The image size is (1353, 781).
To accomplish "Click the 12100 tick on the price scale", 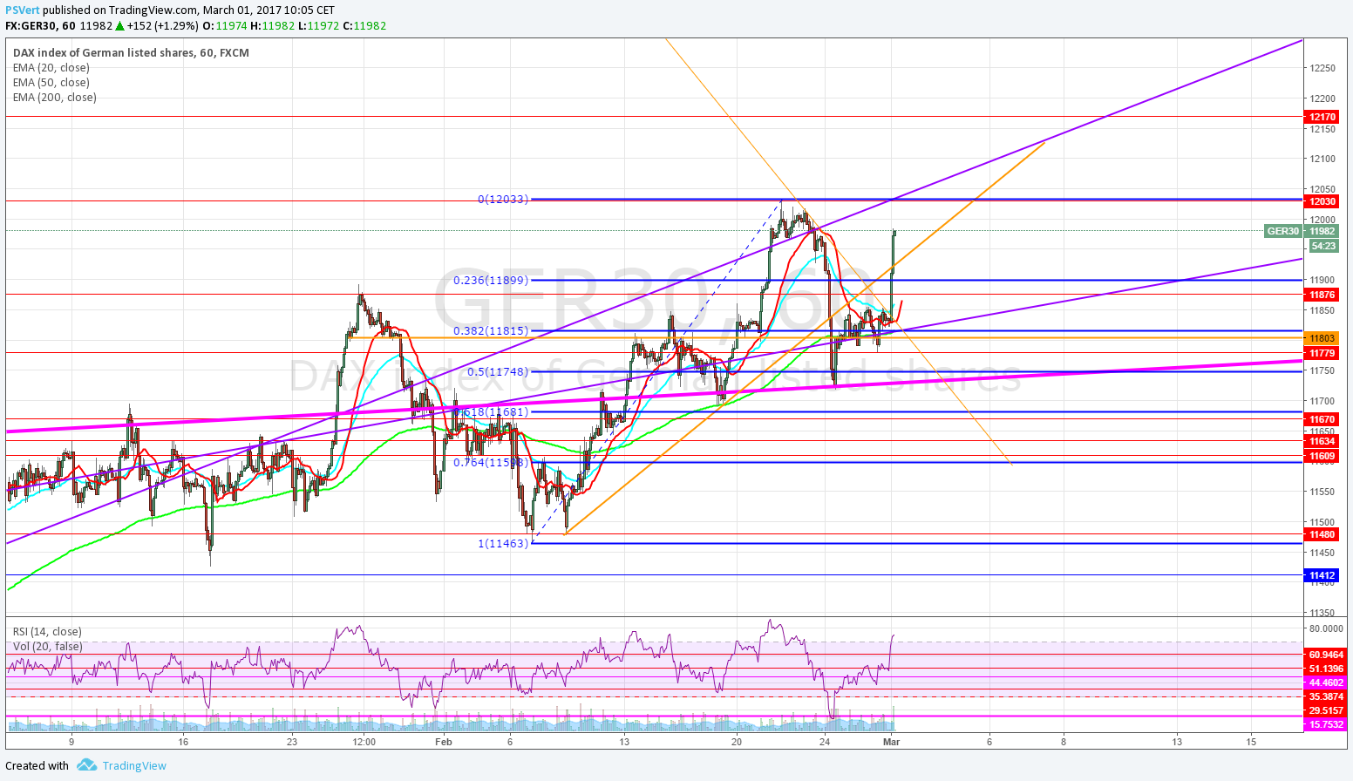I will pyautogui.click(x=1322, y=159).
